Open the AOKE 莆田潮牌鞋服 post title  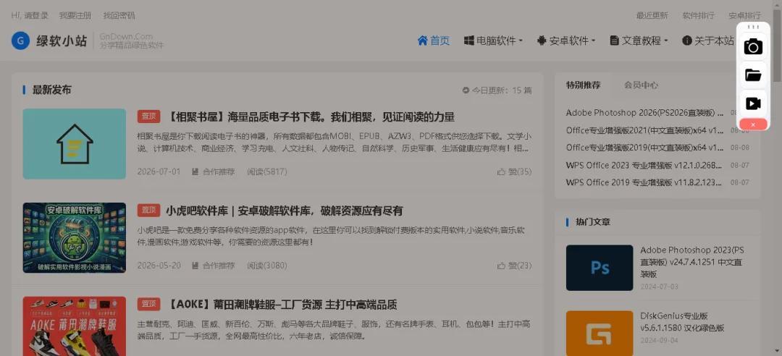[x=281, y=305]
